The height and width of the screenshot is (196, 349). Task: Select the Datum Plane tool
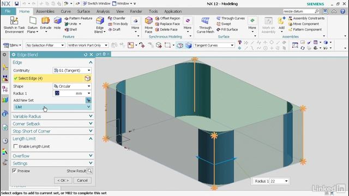click(33, 25)
